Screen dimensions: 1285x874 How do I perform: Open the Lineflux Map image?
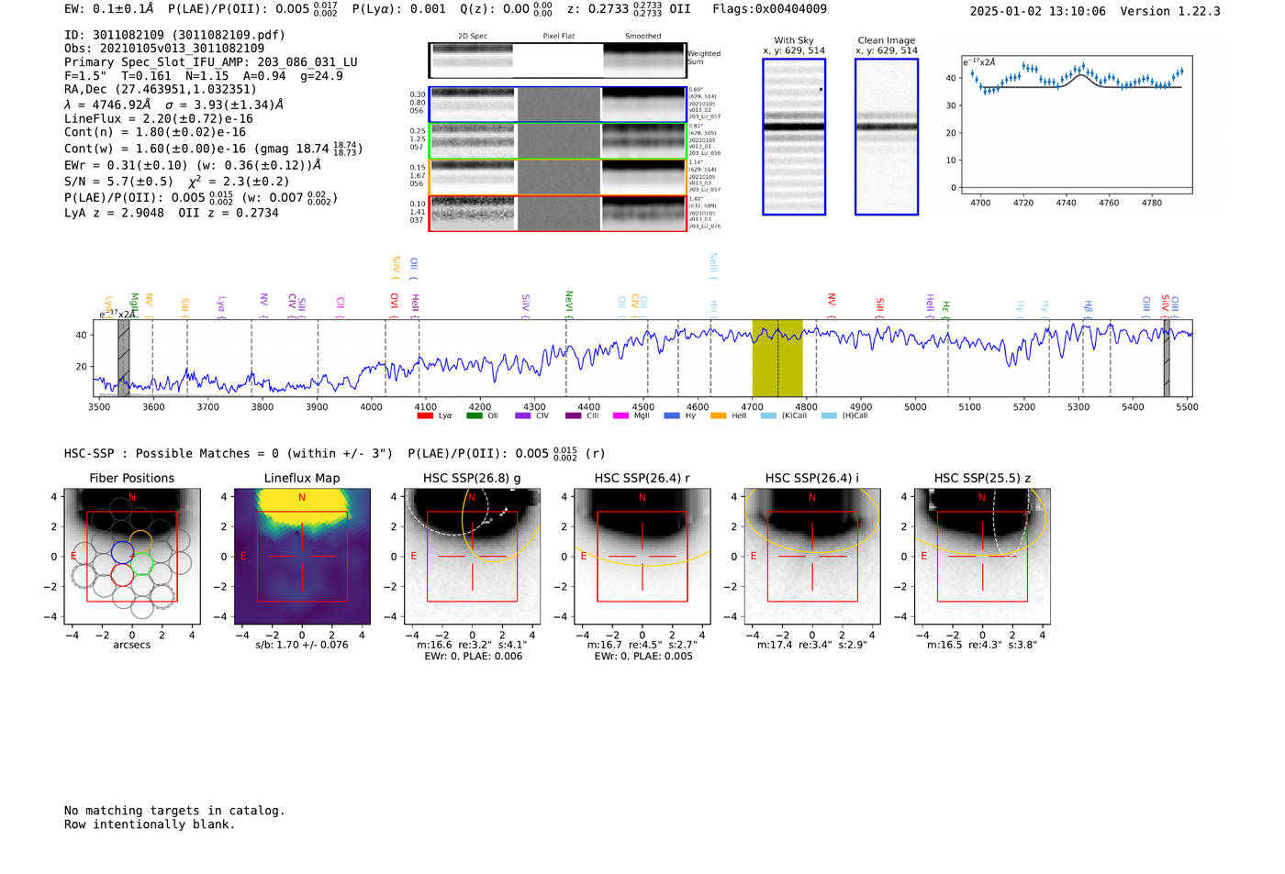[302, 557]
